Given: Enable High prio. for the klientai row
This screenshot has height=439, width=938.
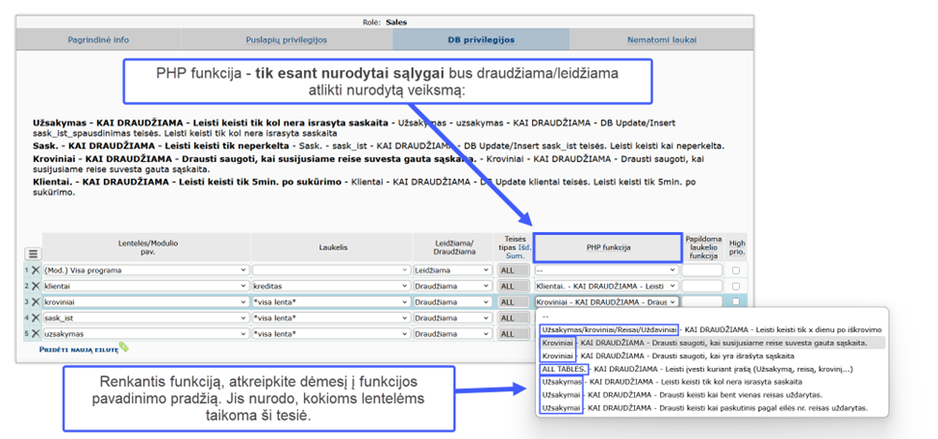Looking at the screenshot, I should 736,286.
